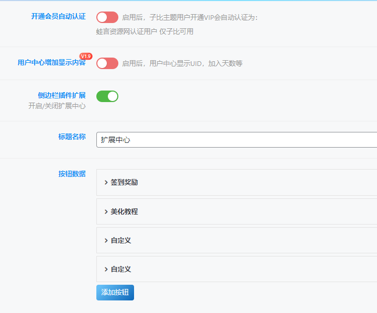The image size is (377, 313).
Task: Click the chevron beside the first 自定义
Action: click(106, 240)
